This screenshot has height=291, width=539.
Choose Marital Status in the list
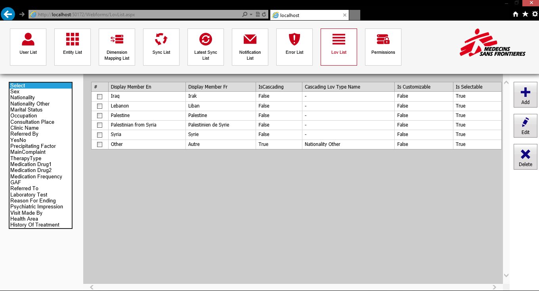40,110
